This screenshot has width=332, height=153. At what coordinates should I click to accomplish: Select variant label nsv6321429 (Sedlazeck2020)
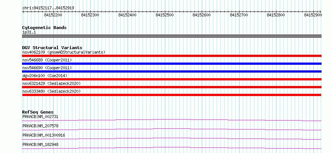point(51,83)
